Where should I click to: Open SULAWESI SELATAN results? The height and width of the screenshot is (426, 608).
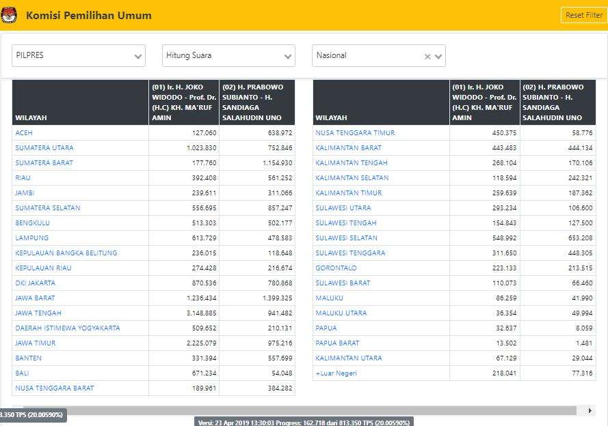click(x=347, y=238)
